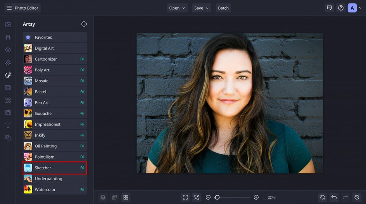The width and height of the screenshot is (366, 204).
Task: Click the Batch button
Action: 223,8
